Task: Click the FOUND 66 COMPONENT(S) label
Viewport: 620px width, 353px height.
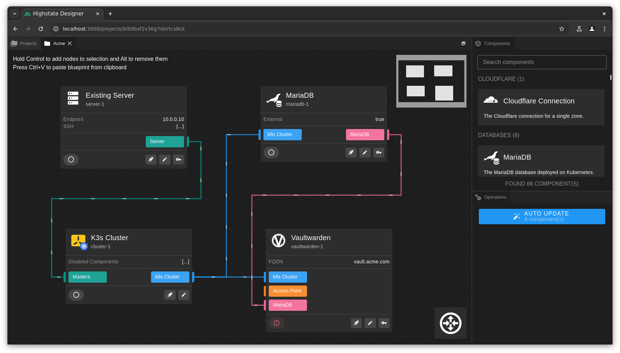Action: (542, 184)
